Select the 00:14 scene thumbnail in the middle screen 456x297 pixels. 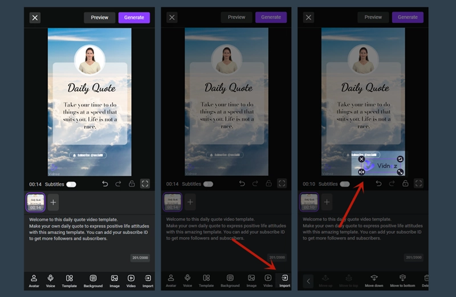(x=173, y=202)
